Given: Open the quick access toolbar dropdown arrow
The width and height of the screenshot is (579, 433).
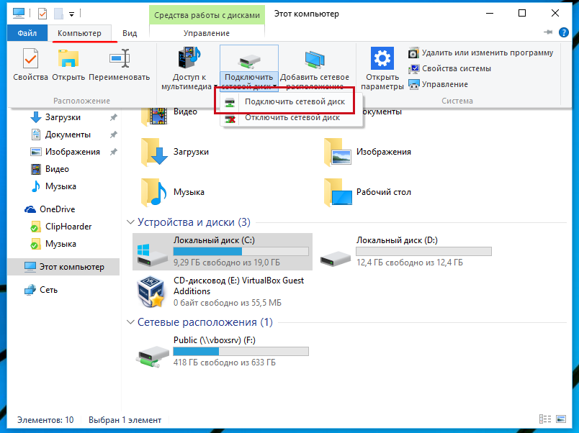Looking at the screenshot, I should click(x=71, y=14).
